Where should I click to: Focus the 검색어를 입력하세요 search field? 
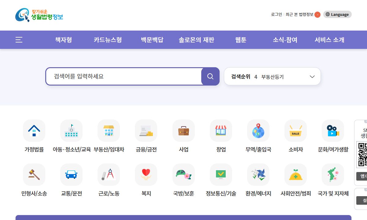pyautogui.click(x=124, y=76)
